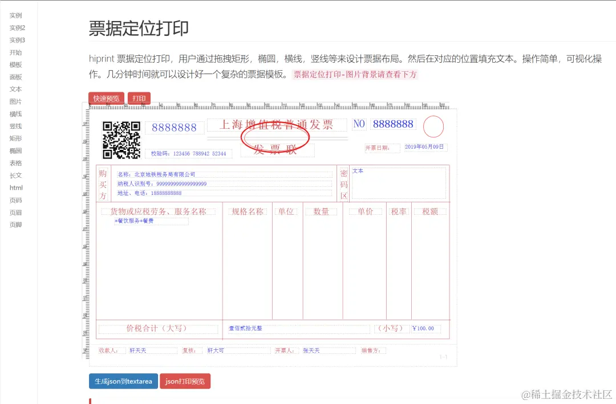616x404 pixels.
Task: Open the html sidebar item
Action: click(x=16, y=187)
